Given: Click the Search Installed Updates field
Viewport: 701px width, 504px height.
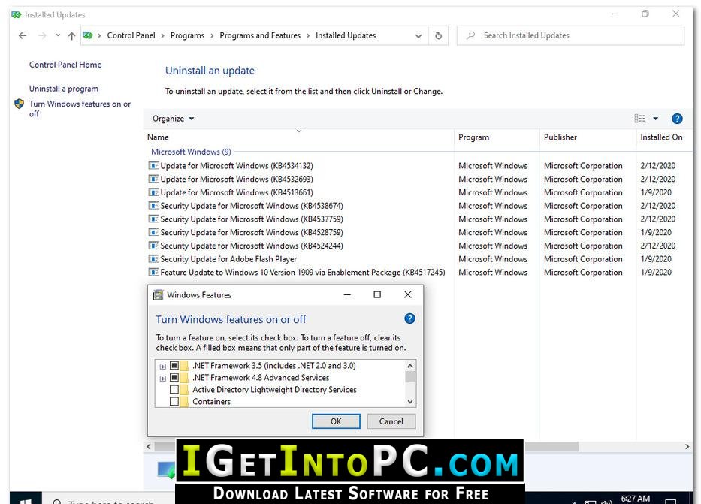Looking at the screenshot, I should [x=570, y=35].
